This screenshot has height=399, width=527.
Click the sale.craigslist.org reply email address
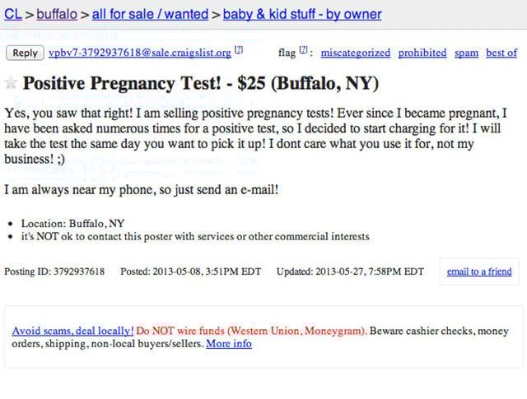click(x=139, y=53)
